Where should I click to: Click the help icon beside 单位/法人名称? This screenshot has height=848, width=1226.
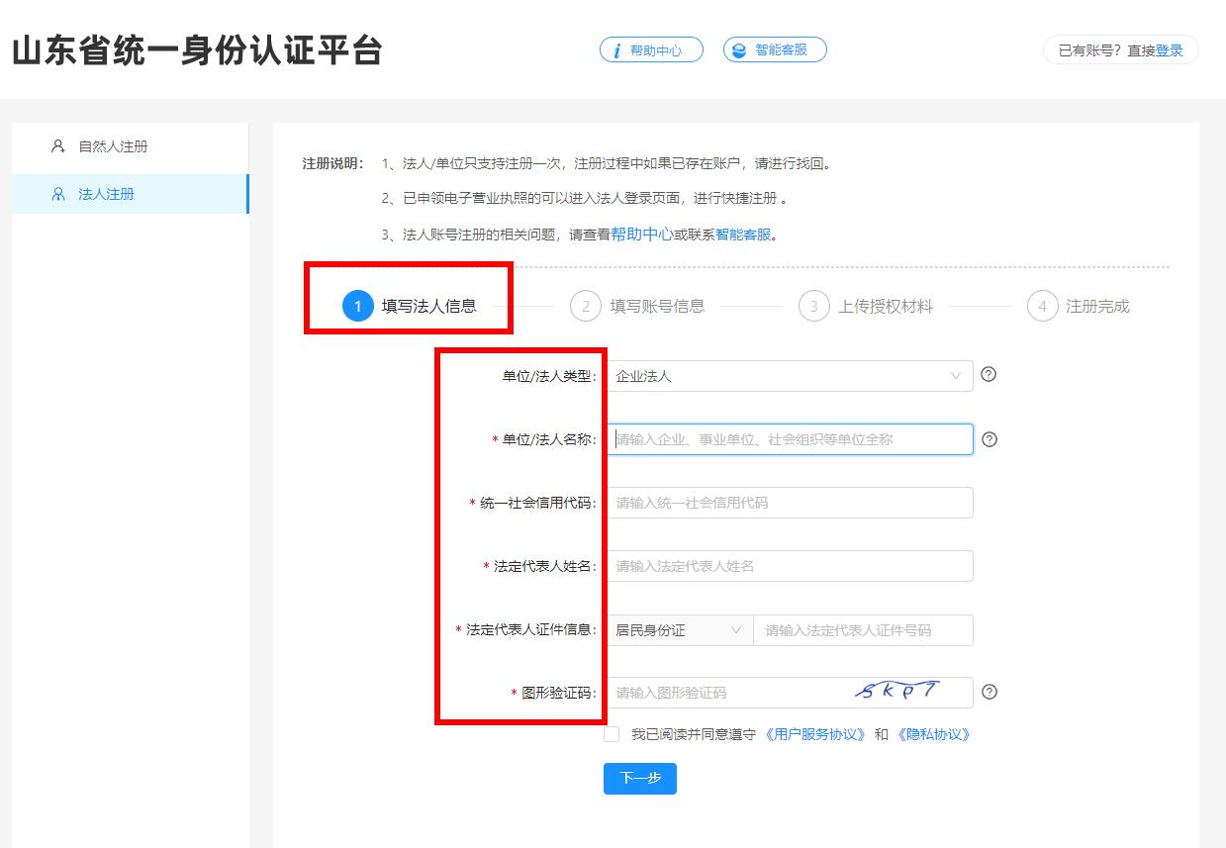989,439
